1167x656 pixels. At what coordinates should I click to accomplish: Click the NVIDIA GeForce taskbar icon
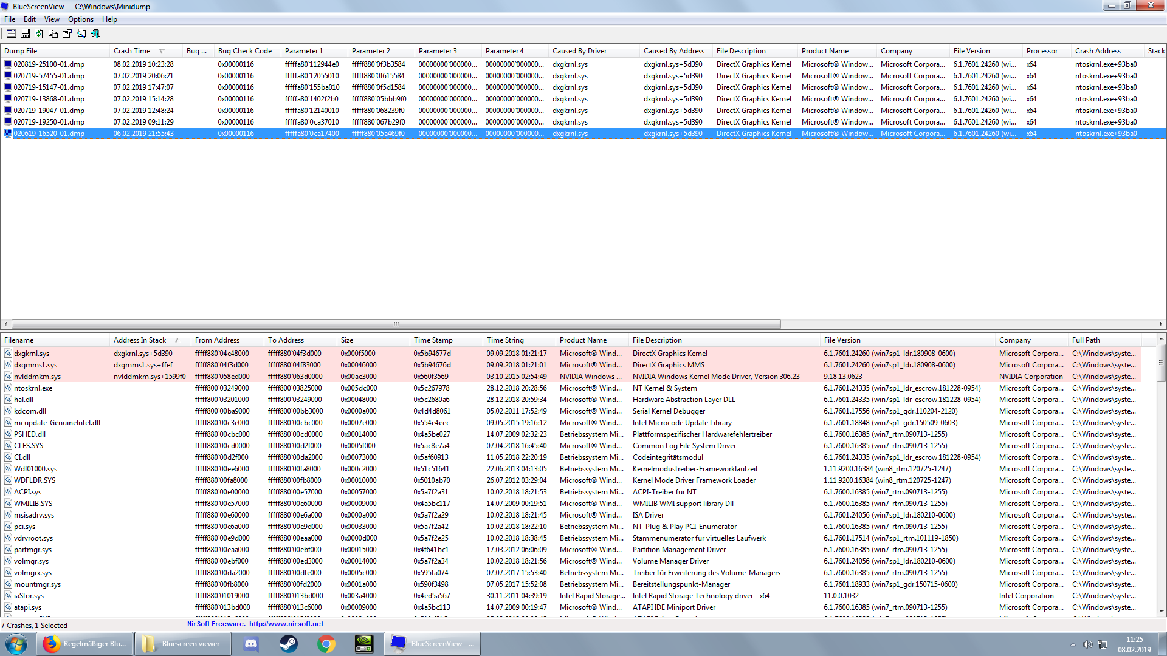click(363, 644)
